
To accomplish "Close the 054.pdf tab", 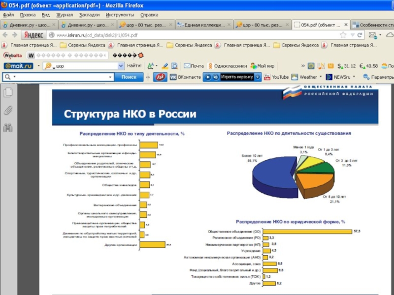I will pyautogui.click(x=346, y=25).
